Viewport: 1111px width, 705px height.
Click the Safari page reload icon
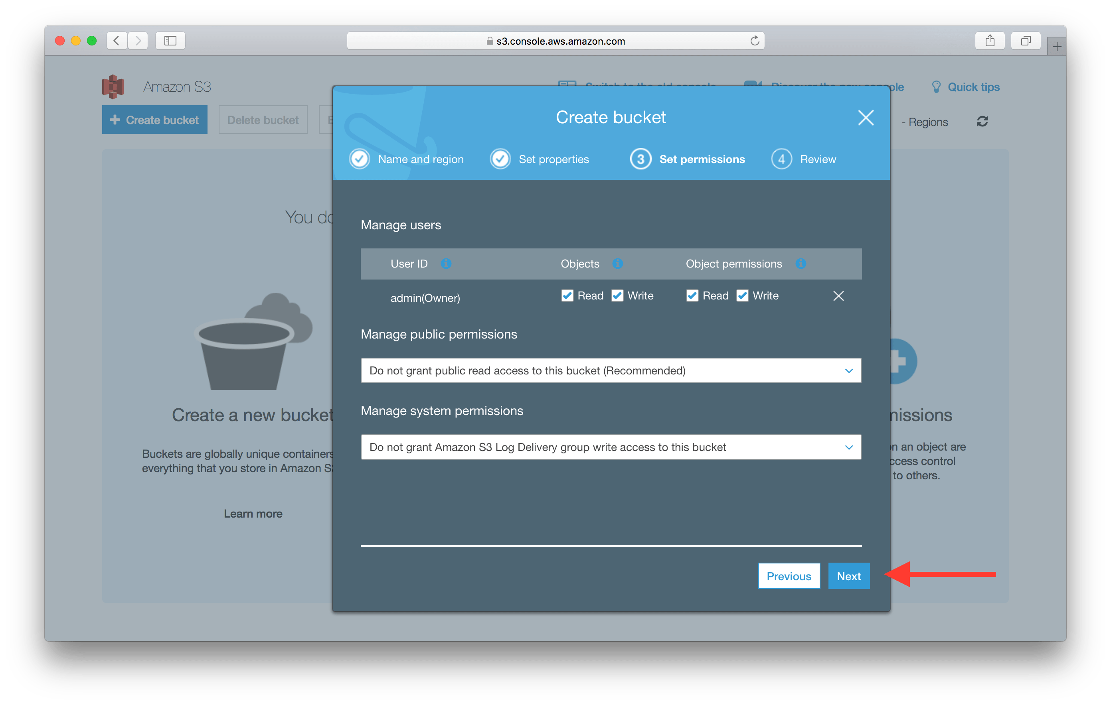[755, 41]
